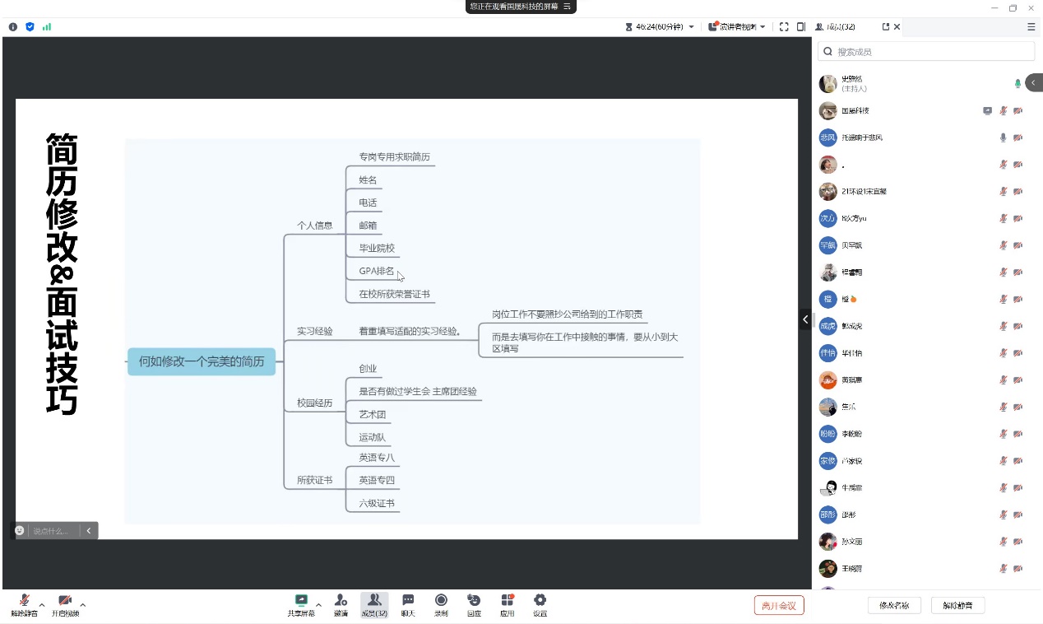Enter full screen mode icon in top bar

point(784,26)
